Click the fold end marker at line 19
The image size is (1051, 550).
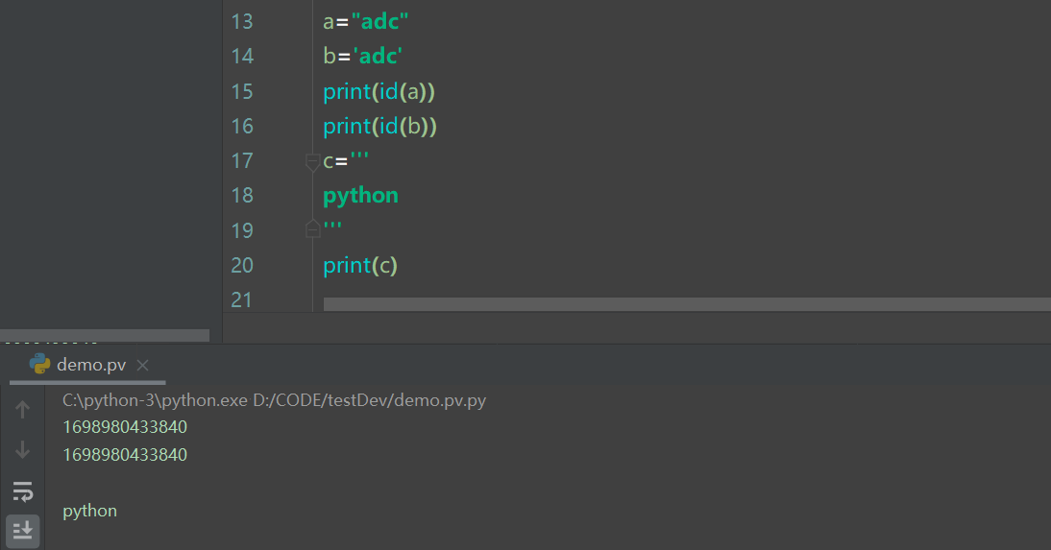312,229
